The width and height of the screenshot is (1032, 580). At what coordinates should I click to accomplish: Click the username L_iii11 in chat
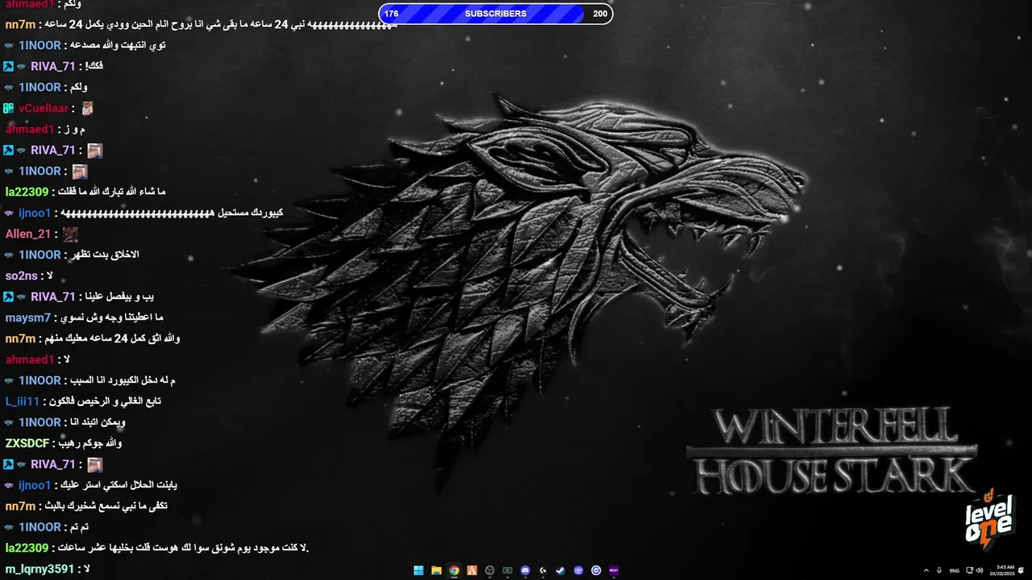coord(22,401)
